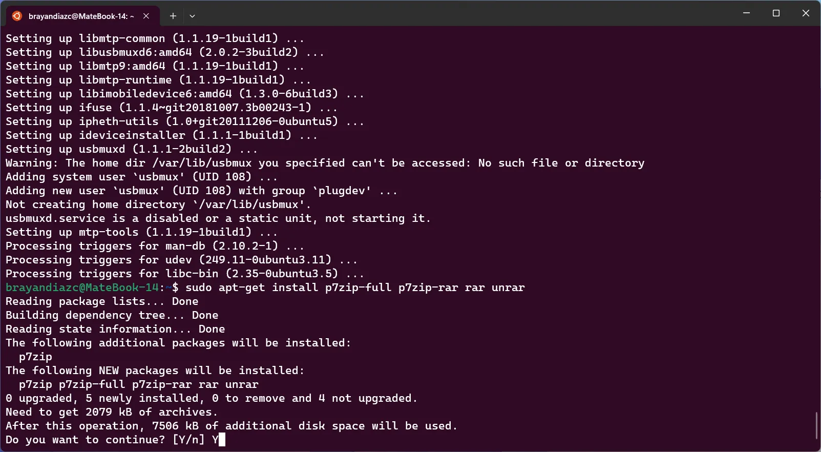This screenshot has height=452, width=821.
Task: Click the green brayandiazc@MateBook-14 prompt
Action: click(82, 287)
